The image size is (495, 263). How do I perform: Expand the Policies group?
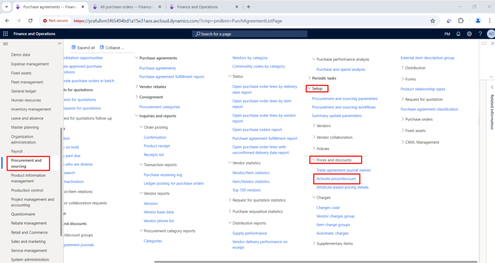point(314,148)
